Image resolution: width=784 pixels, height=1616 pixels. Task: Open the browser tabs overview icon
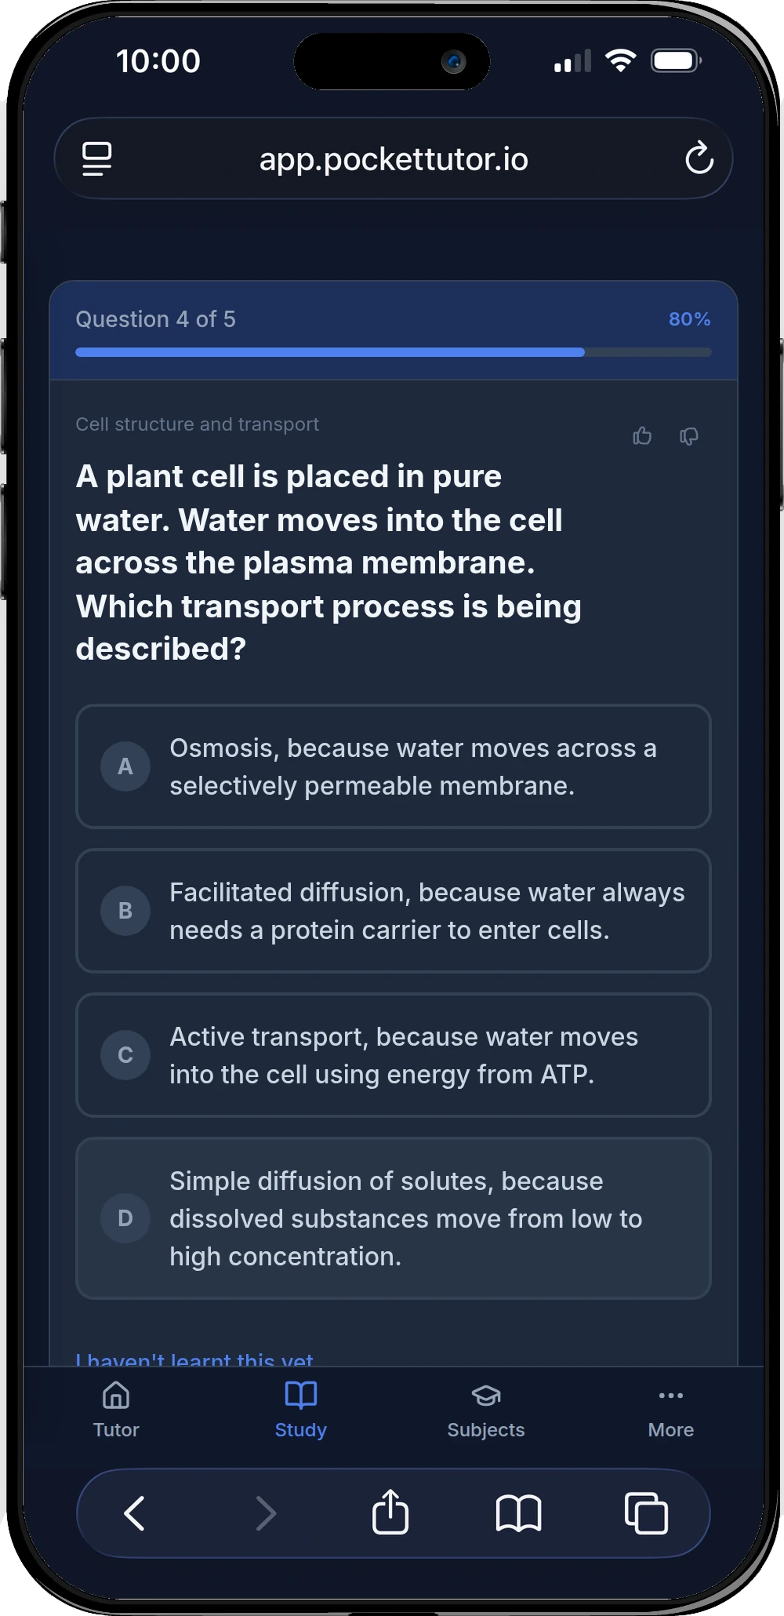(646, 1513)
